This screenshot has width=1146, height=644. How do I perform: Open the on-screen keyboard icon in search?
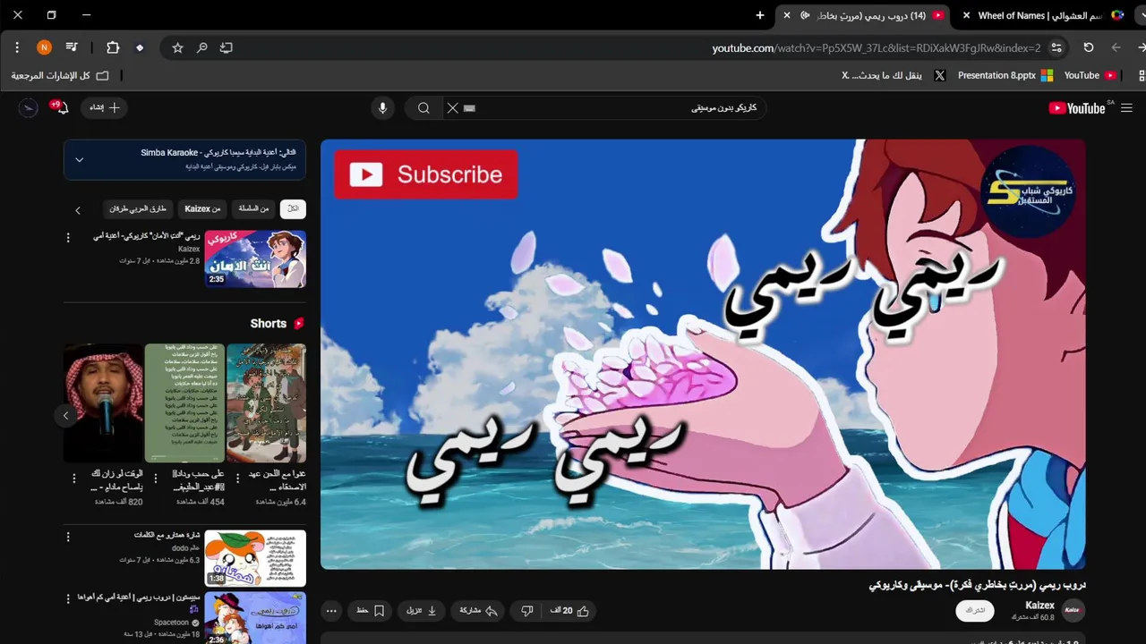470,108
